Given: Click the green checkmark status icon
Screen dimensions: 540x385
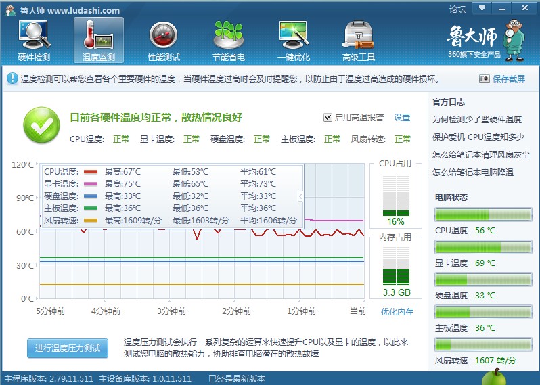Looking at the screenshot, I should click(42, 125).
